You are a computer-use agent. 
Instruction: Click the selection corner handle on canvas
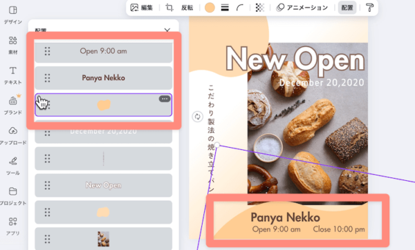pyautogui.click(x=216, y=145)
